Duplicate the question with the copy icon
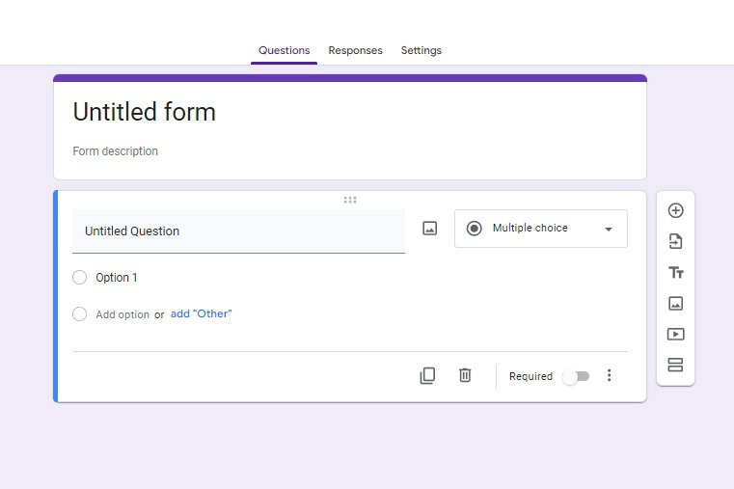The height and width of the screenshot is (489, 734). coord(427,376)
